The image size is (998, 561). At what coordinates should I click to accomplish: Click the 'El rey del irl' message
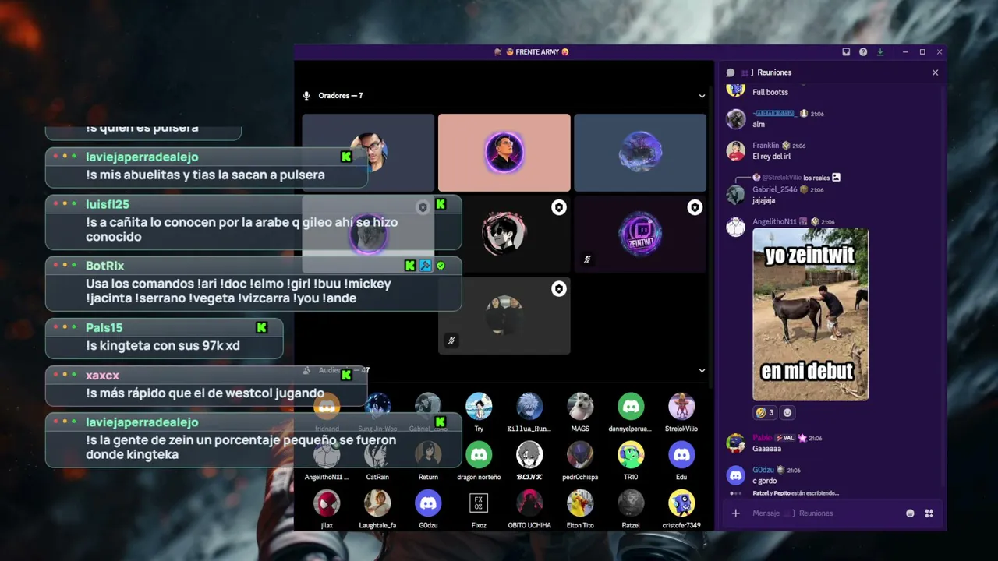[771, 157]
